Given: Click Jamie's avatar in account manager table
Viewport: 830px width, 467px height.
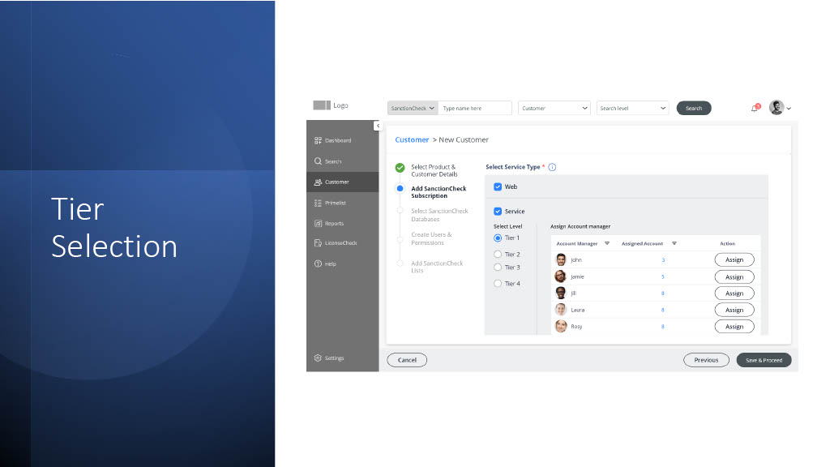Looking at the screenshot, I should pyautogui.click(x=561, y=276).
